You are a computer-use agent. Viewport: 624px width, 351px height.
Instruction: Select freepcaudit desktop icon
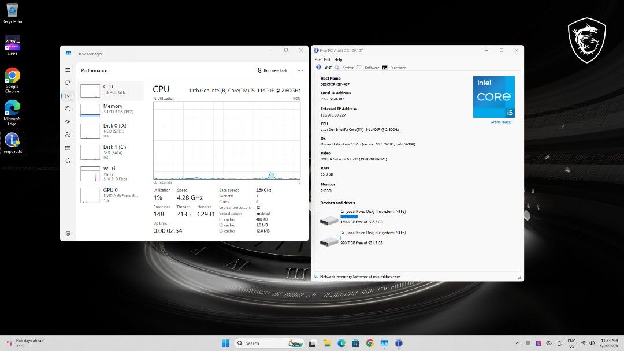click(12, 143)
